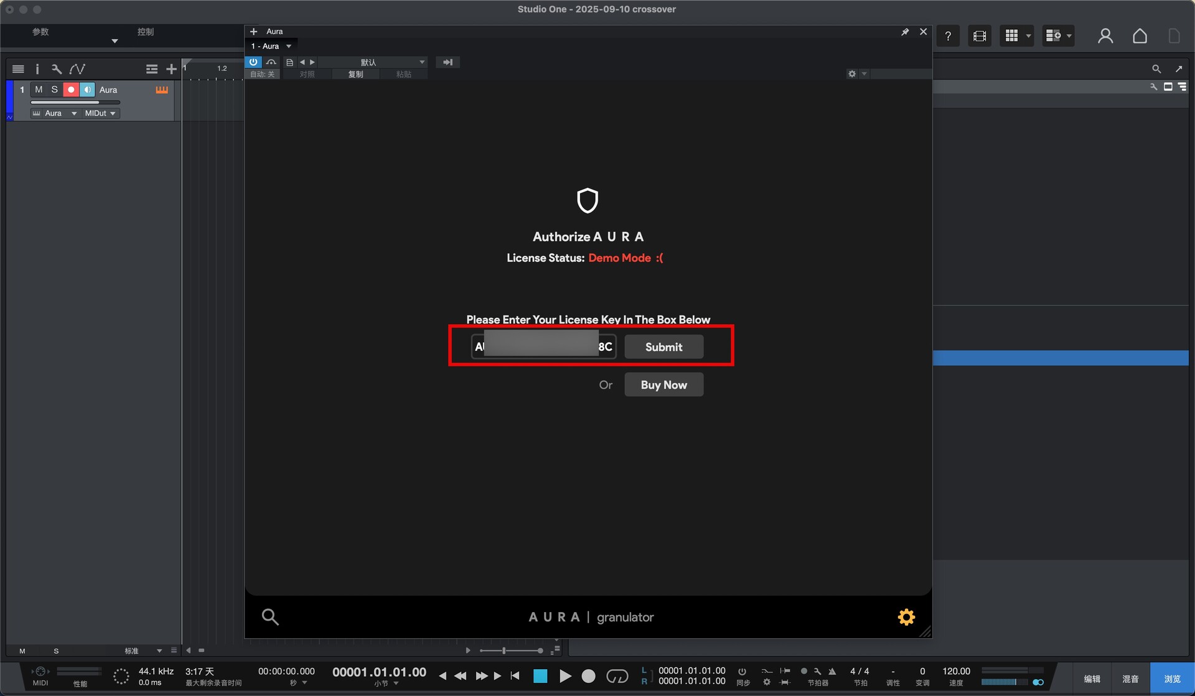1195x696 pixels.
Task: Add a new track with plus
Action: 171,69
